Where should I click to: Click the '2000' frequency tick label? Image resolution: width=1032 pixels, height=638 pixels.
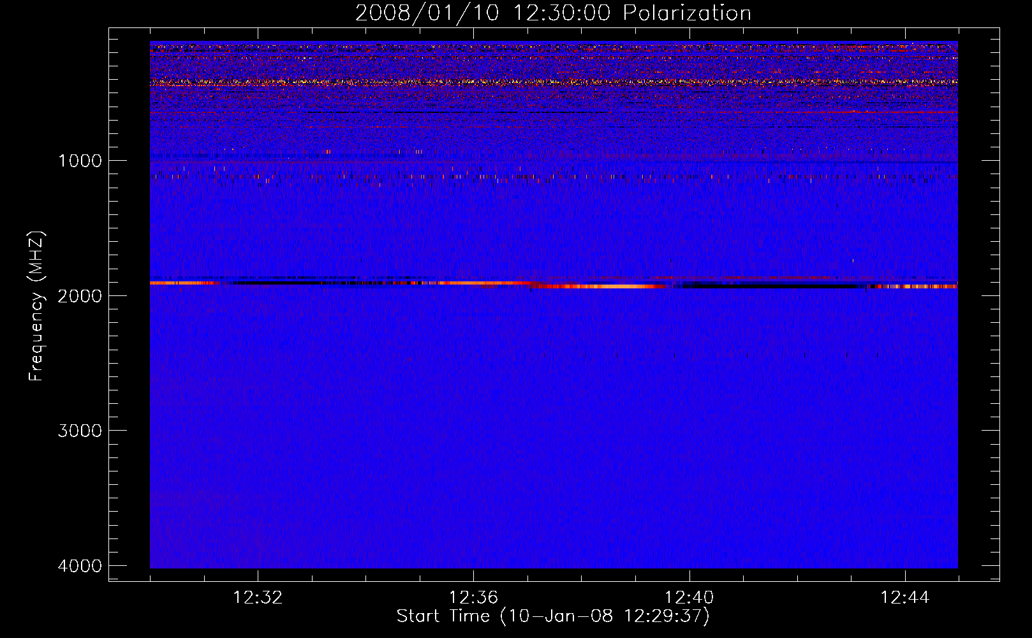click(80, 295)
